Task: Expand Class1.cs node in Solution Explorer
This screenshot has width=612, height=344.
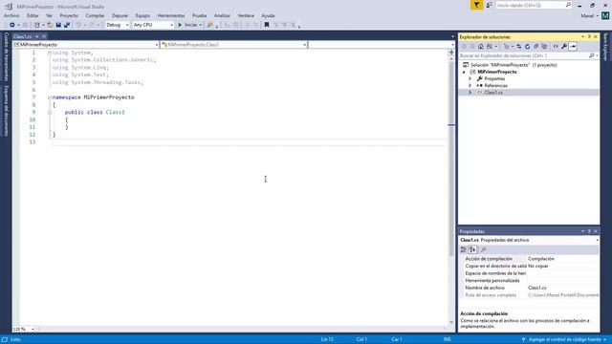Action: pyautogui.click(x=470, y=93)
